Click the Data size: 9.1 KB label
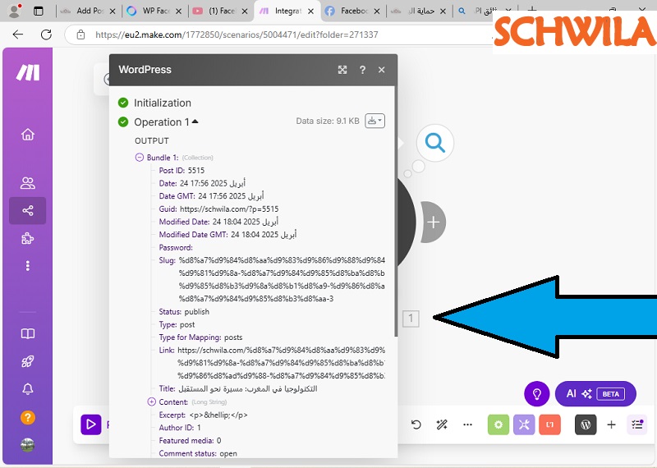The width and height of the screenshot is (657, 468). (x=328, y=121)
